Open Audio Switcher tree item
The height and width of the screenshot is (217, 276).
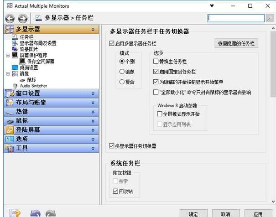tap(33, 86)
